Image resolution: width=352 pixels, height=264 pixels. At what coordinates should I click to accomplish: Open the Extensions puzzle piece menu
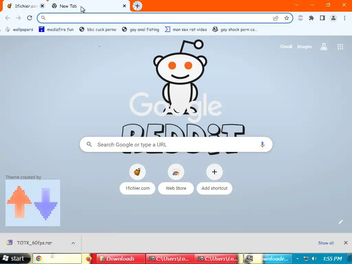[x=311, y=18]
